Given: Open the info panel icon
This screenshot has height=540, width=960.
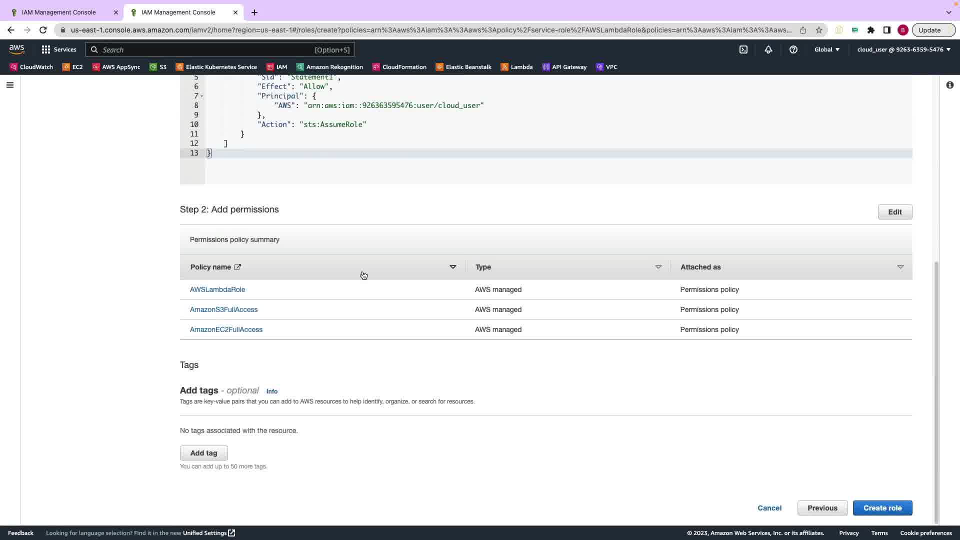Looking at the screenshot, I should coord(949,85).
